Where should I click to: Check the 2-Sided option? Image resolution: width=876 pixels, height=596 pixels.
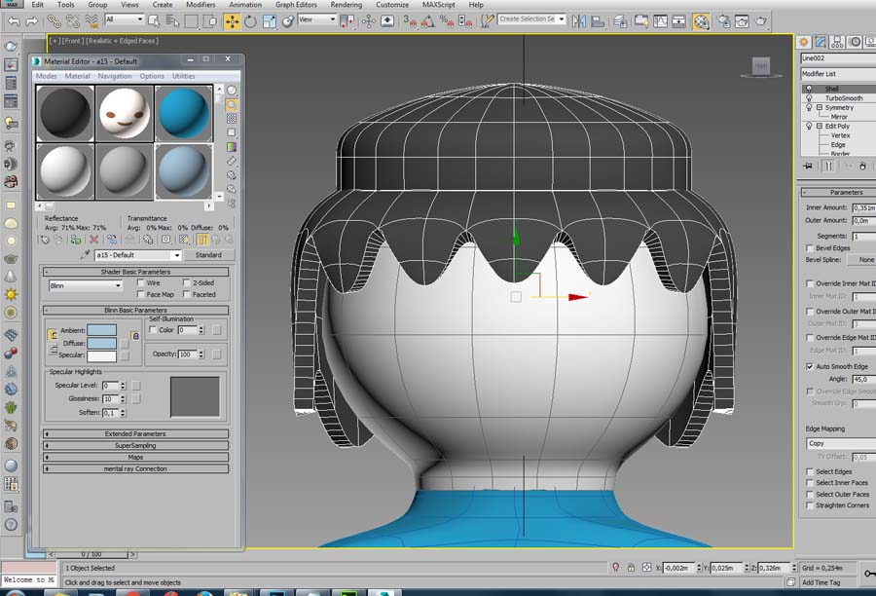click(186, 282)
